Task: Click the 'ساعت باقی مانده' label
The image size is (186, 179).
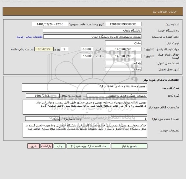Action: (x=22, y=49)
